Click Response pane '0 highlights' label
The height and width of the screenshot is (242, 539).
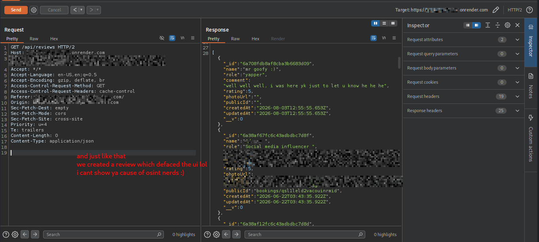[385, 234]
